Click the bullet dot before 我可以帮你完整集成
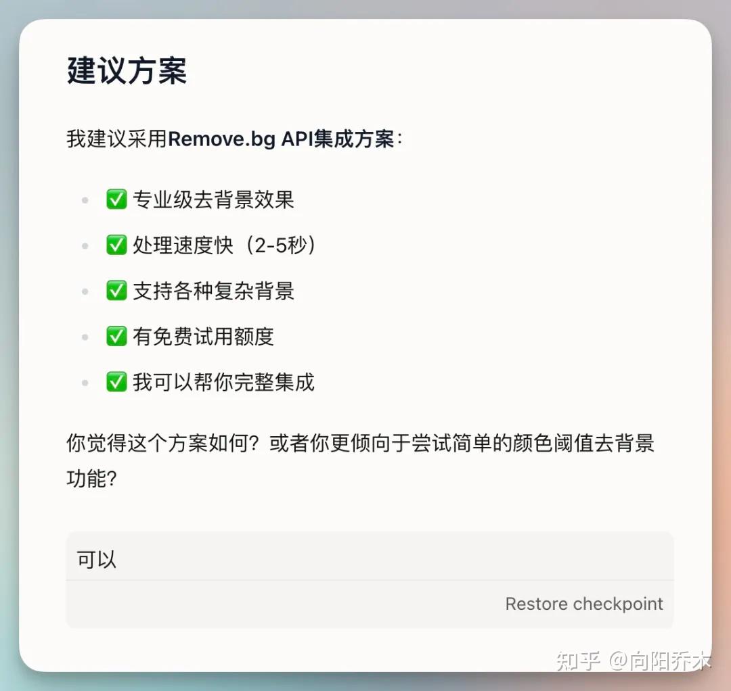Viewport: 731px width, 691px height. pos(85,382)
